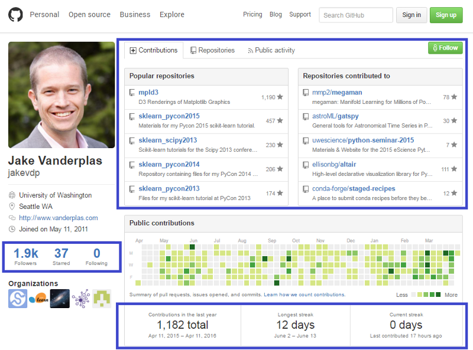
Task: Click the darkest green legend swatch
Action: 438,295
